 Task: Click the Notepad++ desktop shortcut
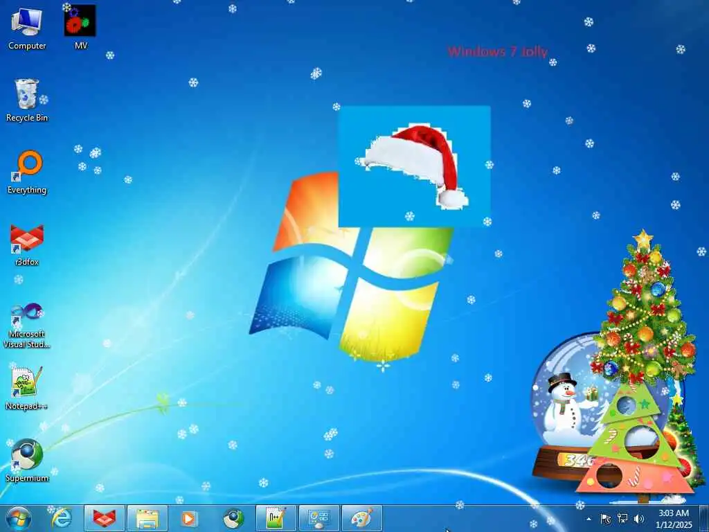click(27, 389)
